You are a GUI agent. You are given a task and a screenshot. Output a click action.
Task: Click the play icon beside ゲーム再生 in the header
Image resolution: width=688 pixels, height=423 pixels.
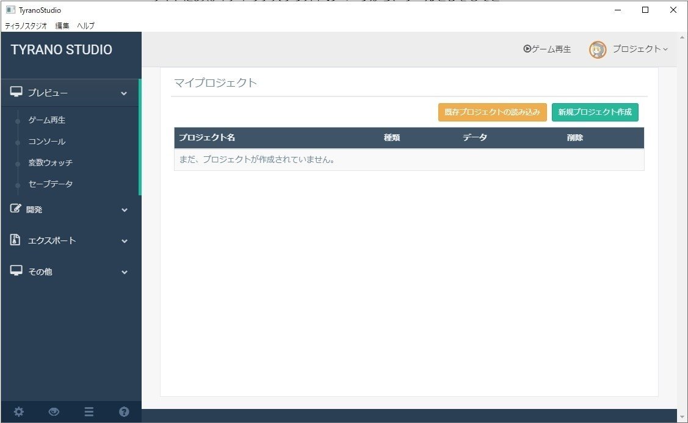tap(526, 49)
